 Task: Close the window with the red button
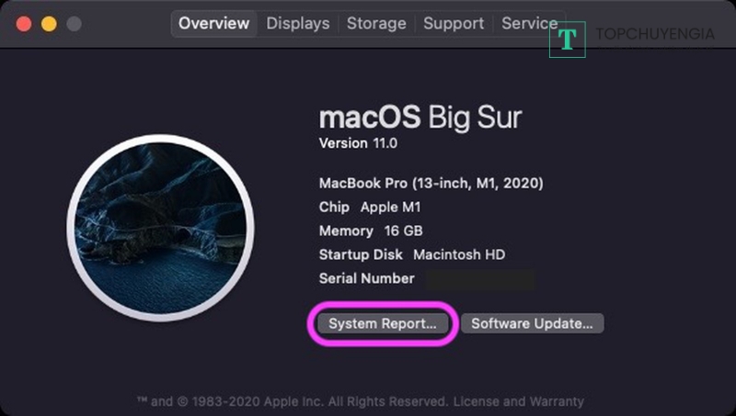point(24,23)
